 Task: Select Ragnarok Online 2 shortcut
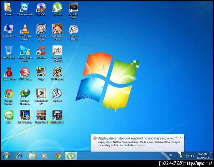[57, 32]
